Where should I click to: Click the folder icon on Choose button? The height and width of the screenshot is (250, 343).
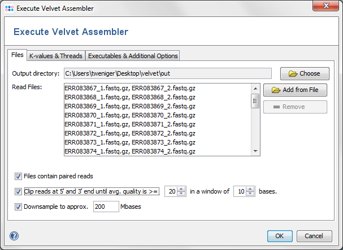(293, 73)
